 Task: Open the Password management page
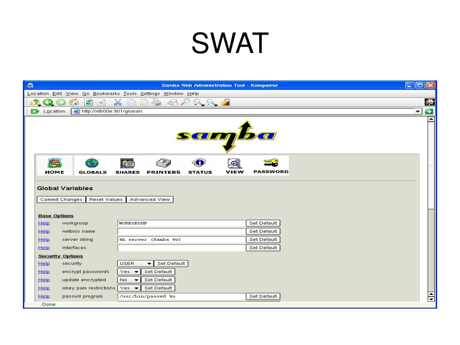(271, 166)
